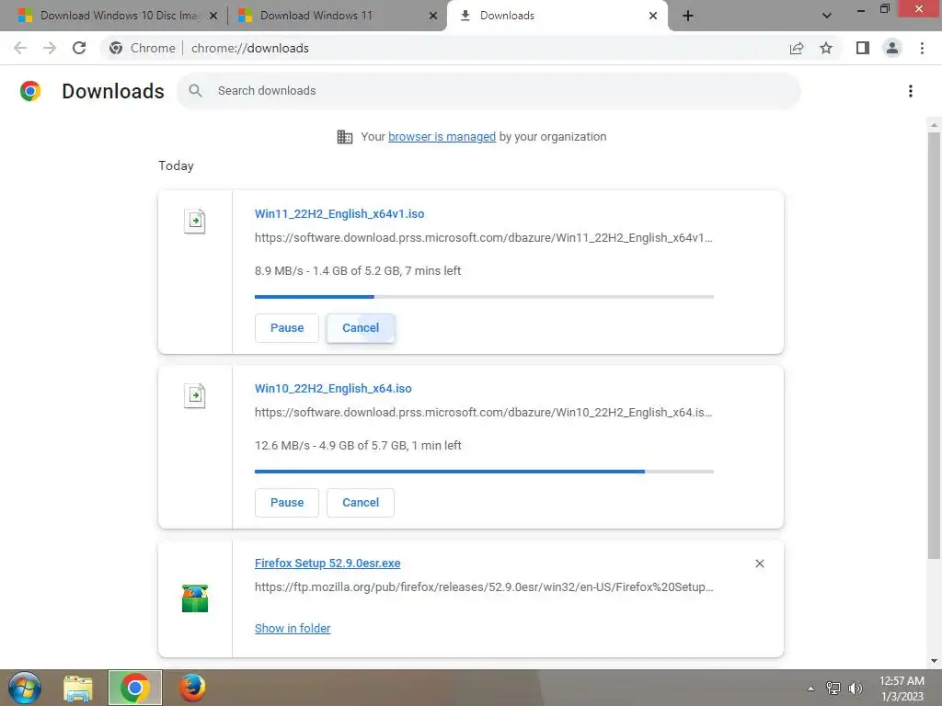Cancel the Win11 ISO download
This screenshot has height=706, width=942.
coord(361,328)
